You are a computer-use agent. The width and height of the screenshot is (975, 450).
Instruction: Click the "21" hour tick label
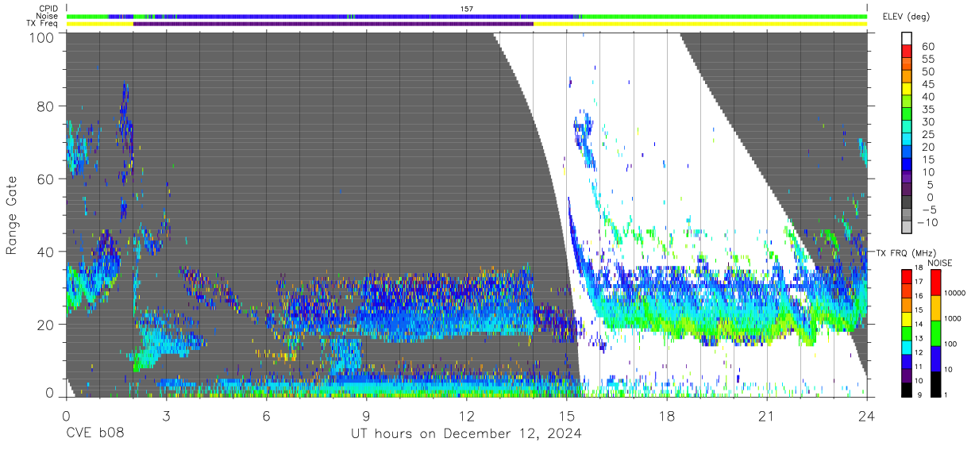point(766,415)
